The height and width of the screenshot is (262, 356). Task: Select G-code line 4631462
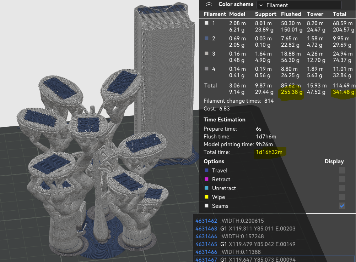[274, 221]
